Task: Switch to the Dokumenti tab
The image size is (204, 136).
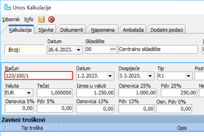Action: (71, 30)
